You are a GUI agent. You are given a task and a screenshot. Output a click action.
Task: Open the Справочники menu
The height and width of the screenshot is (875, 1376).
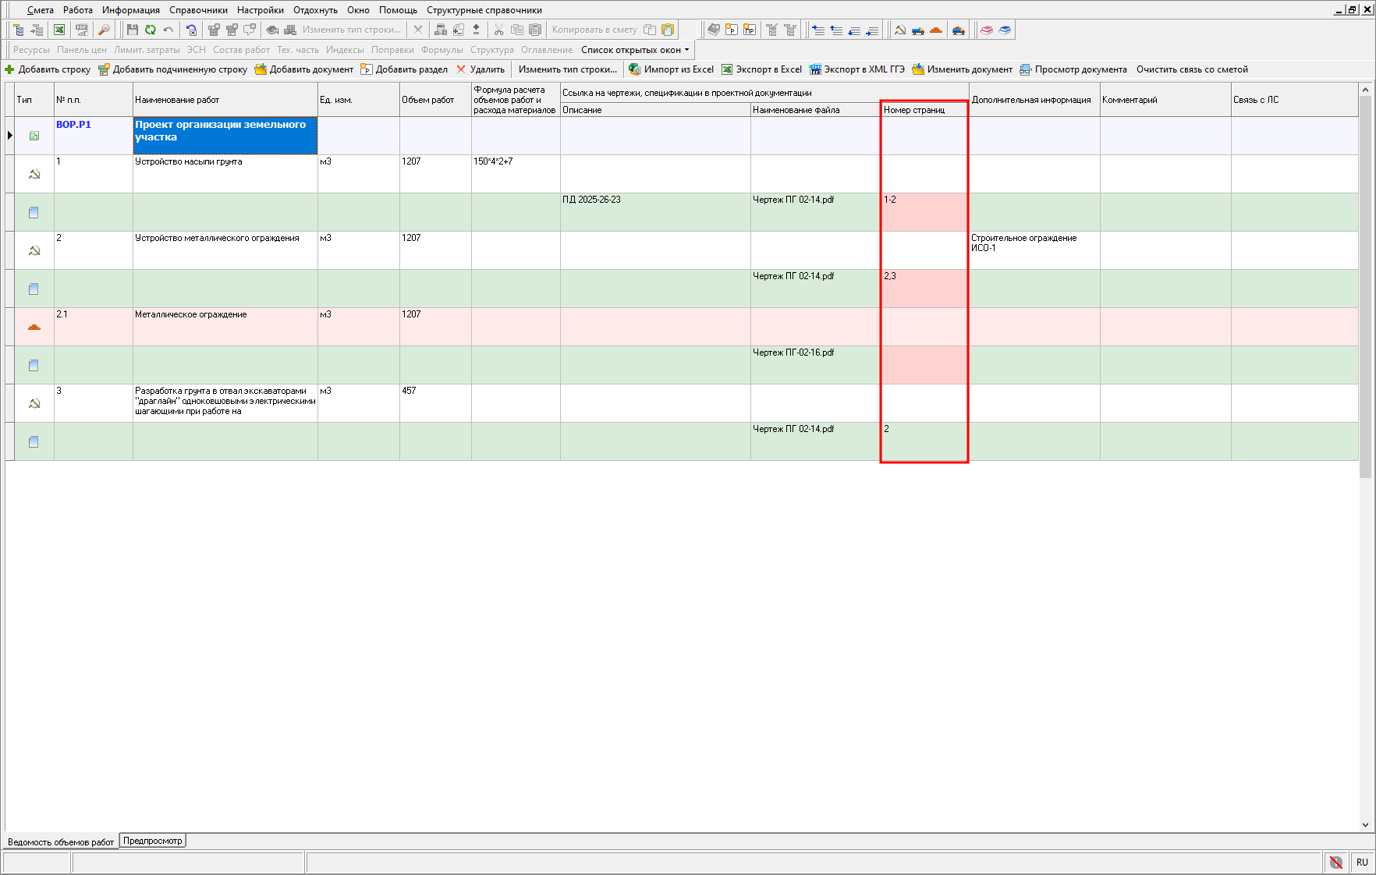pos(198,10)
